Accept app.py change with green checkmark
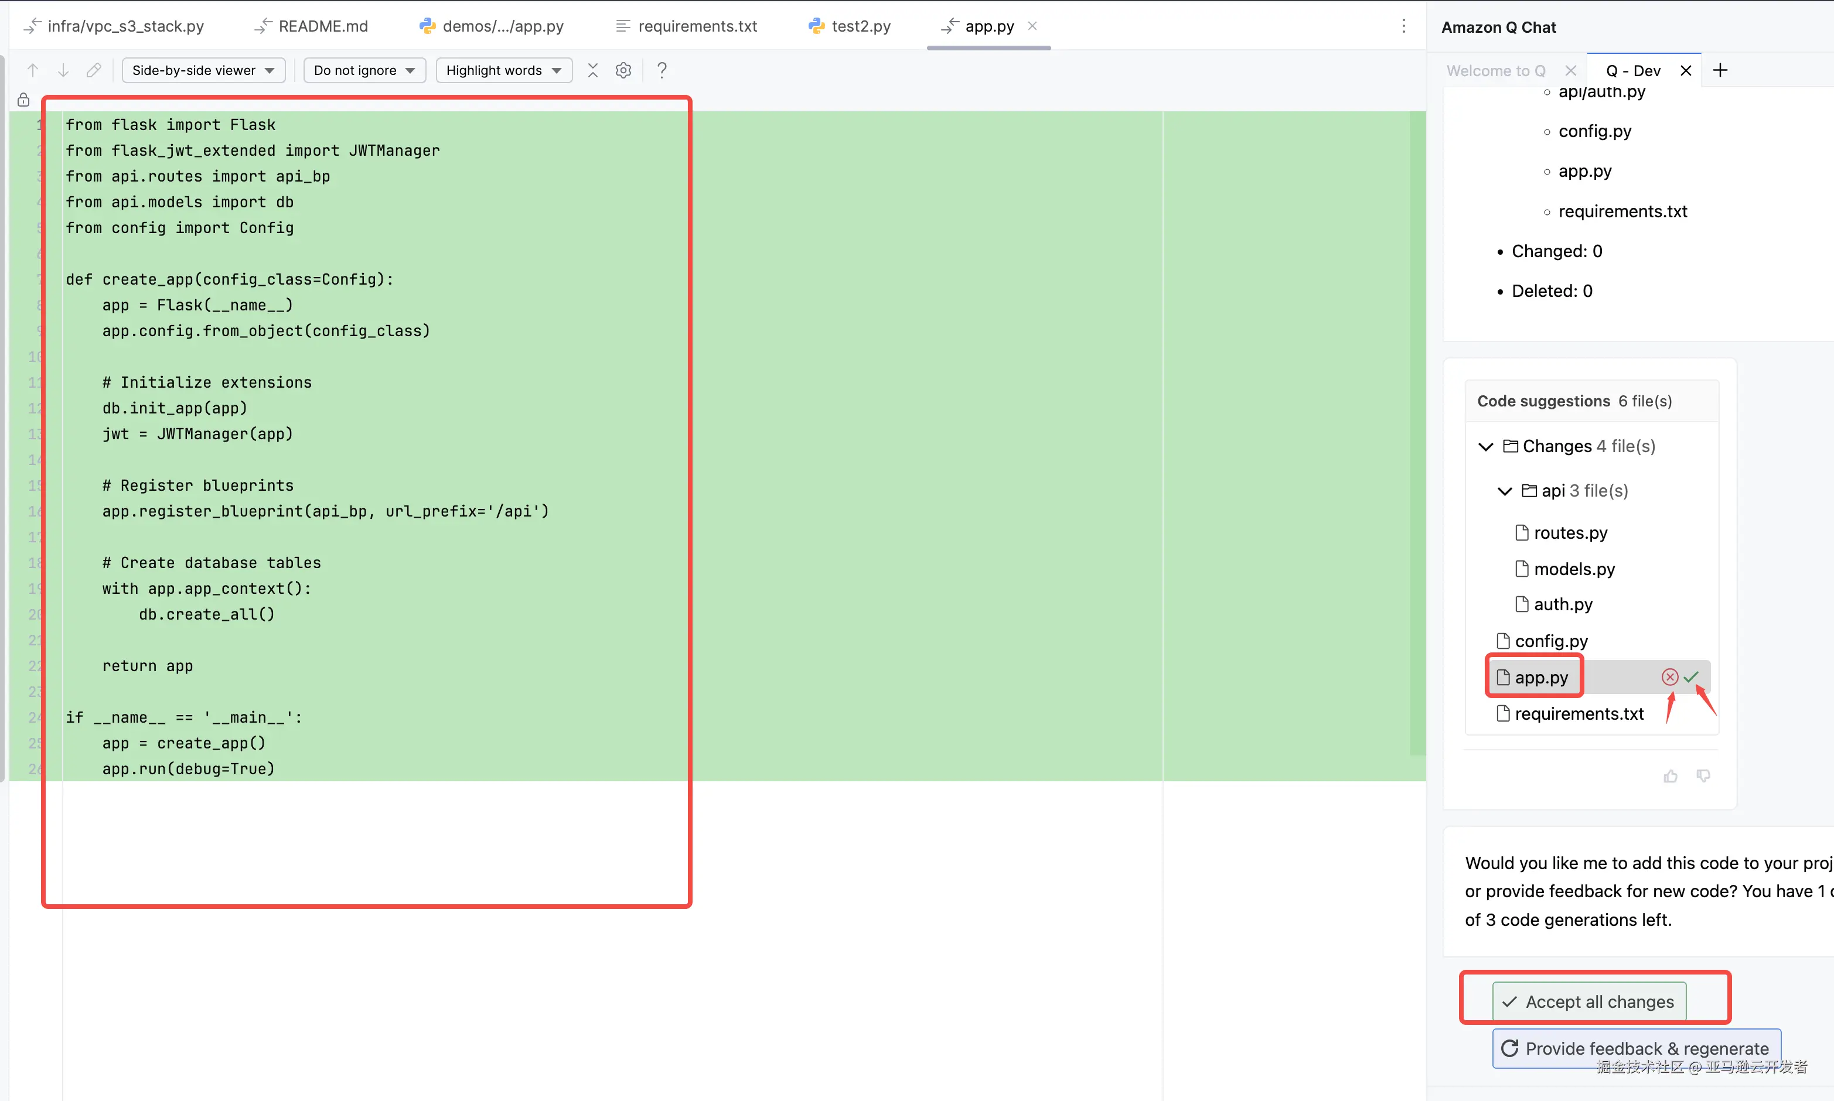Image resolution: width=1834 pixels, height=1101 pixels. click(x=1692, y=676)
